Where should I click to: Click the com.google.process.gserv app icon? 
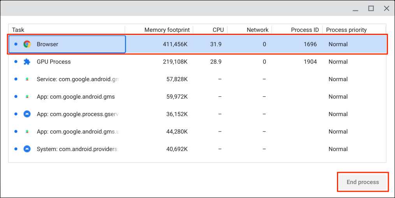tap(27, 114)
